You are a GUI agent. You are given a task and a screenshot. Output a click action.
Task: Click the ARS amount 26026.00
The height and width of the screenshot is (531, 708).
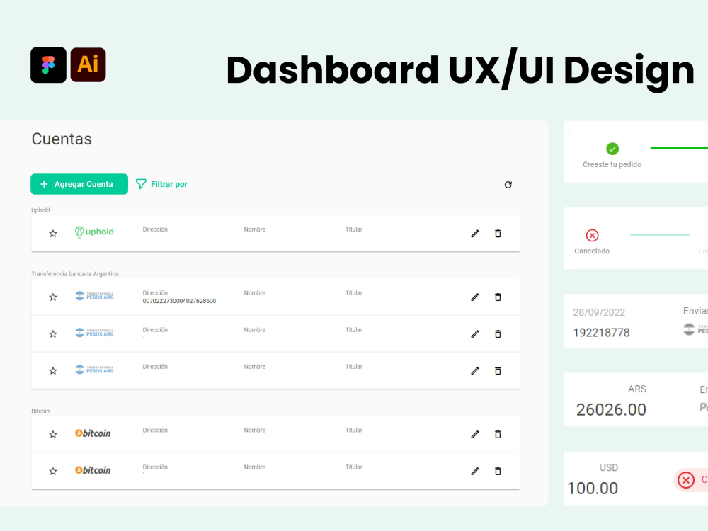click(612, 409)
